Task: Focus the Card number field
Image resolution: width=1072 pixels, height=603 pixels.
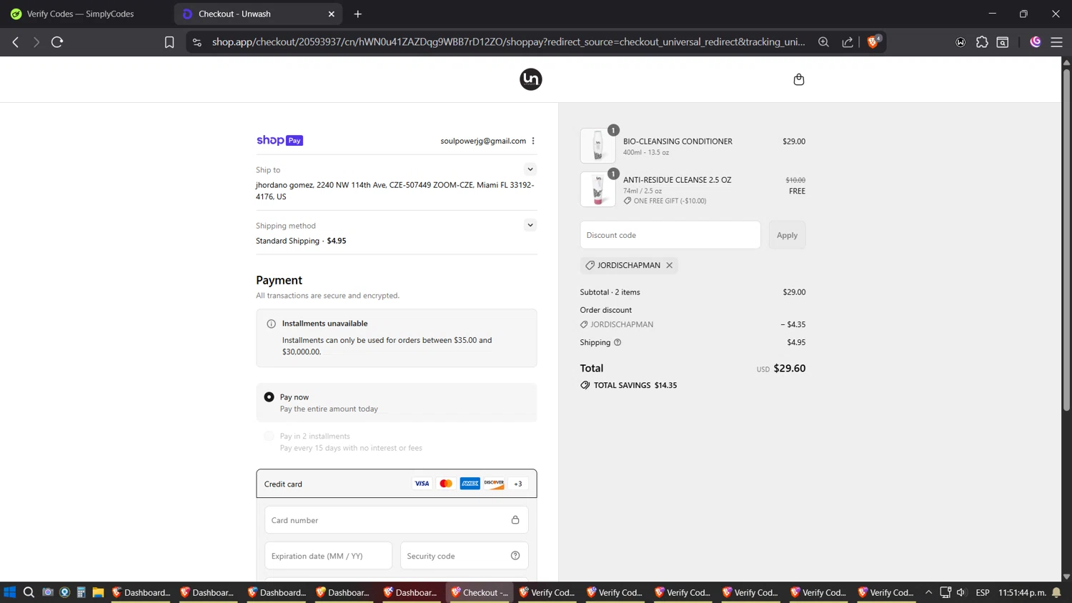Action: [x=397, y=520]
